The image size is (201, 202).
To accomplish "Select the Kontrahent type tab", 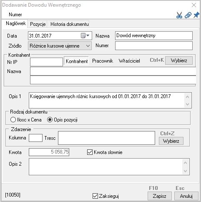I will pos(77,61).
